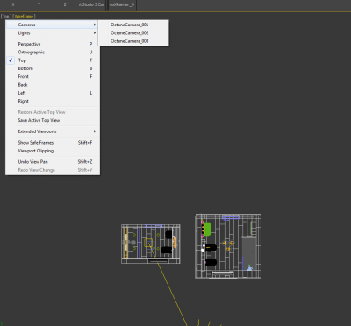Click the Wireframe viewport label
This screenshot has width=351, height=326.
(x=25, y=17)
